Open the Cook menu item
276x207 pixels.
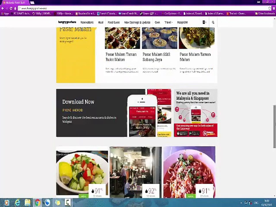pos(157,22)
